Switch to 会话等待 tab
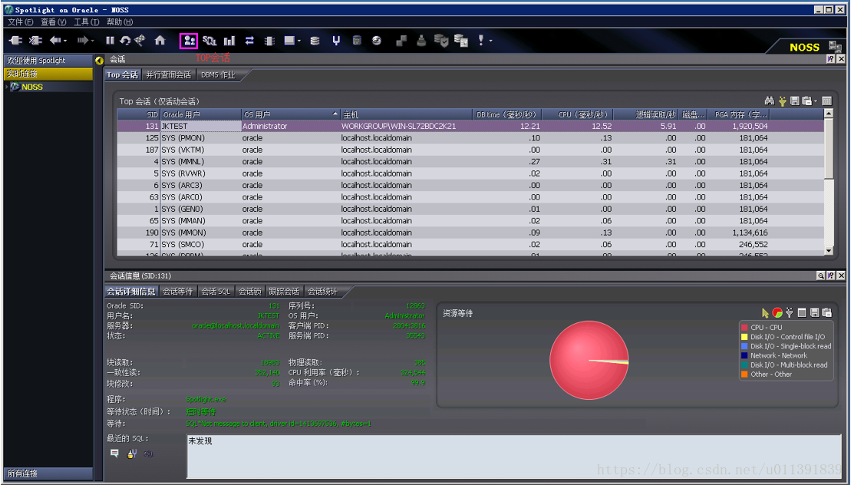The height and width of the screenshot is (485, 851). [177, 292]
